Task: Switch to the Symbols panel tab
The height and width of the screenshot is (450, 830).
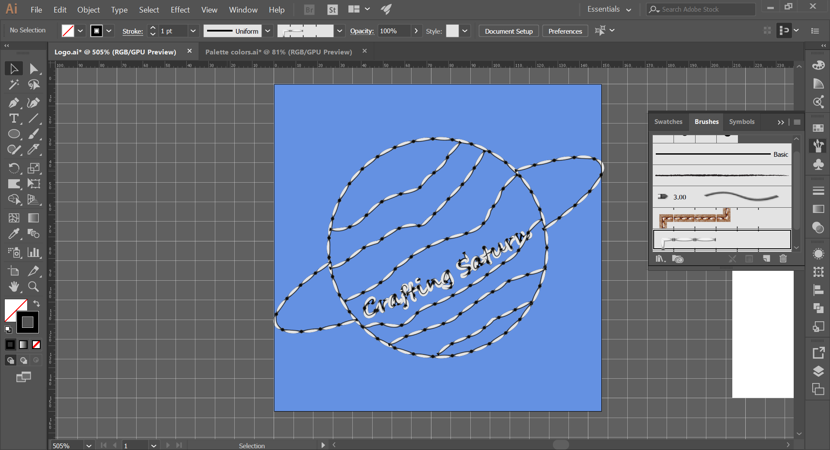Action: [x=742, y=122]
